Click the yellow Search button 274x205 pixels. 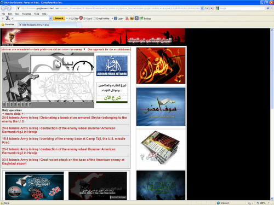tap(59, 19)
